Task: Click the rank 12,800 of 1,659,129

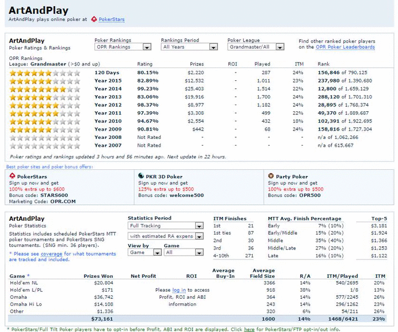Action: (x=343, y=89)
